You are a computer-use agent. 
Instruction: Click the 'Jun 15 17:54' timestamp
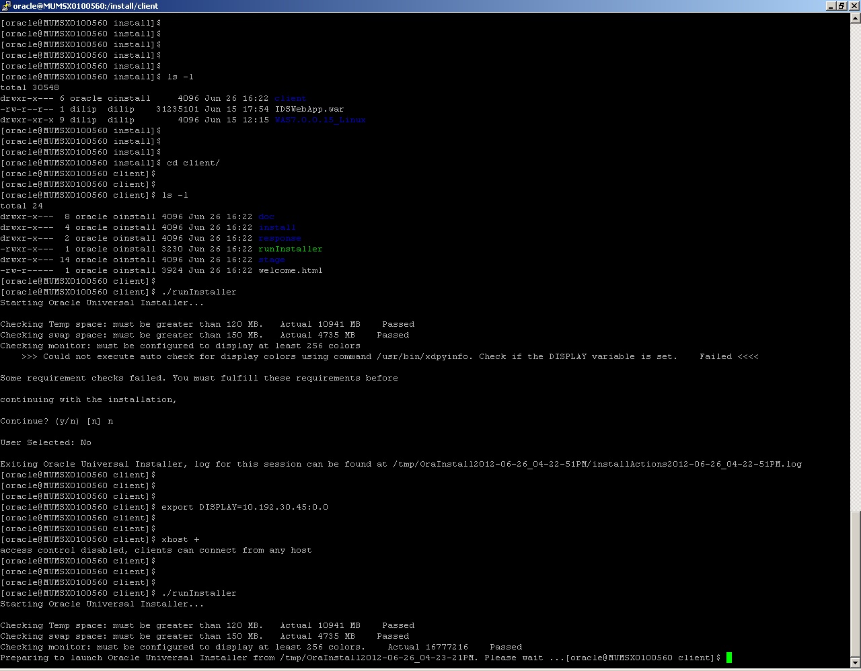click(x=237, y=109)
